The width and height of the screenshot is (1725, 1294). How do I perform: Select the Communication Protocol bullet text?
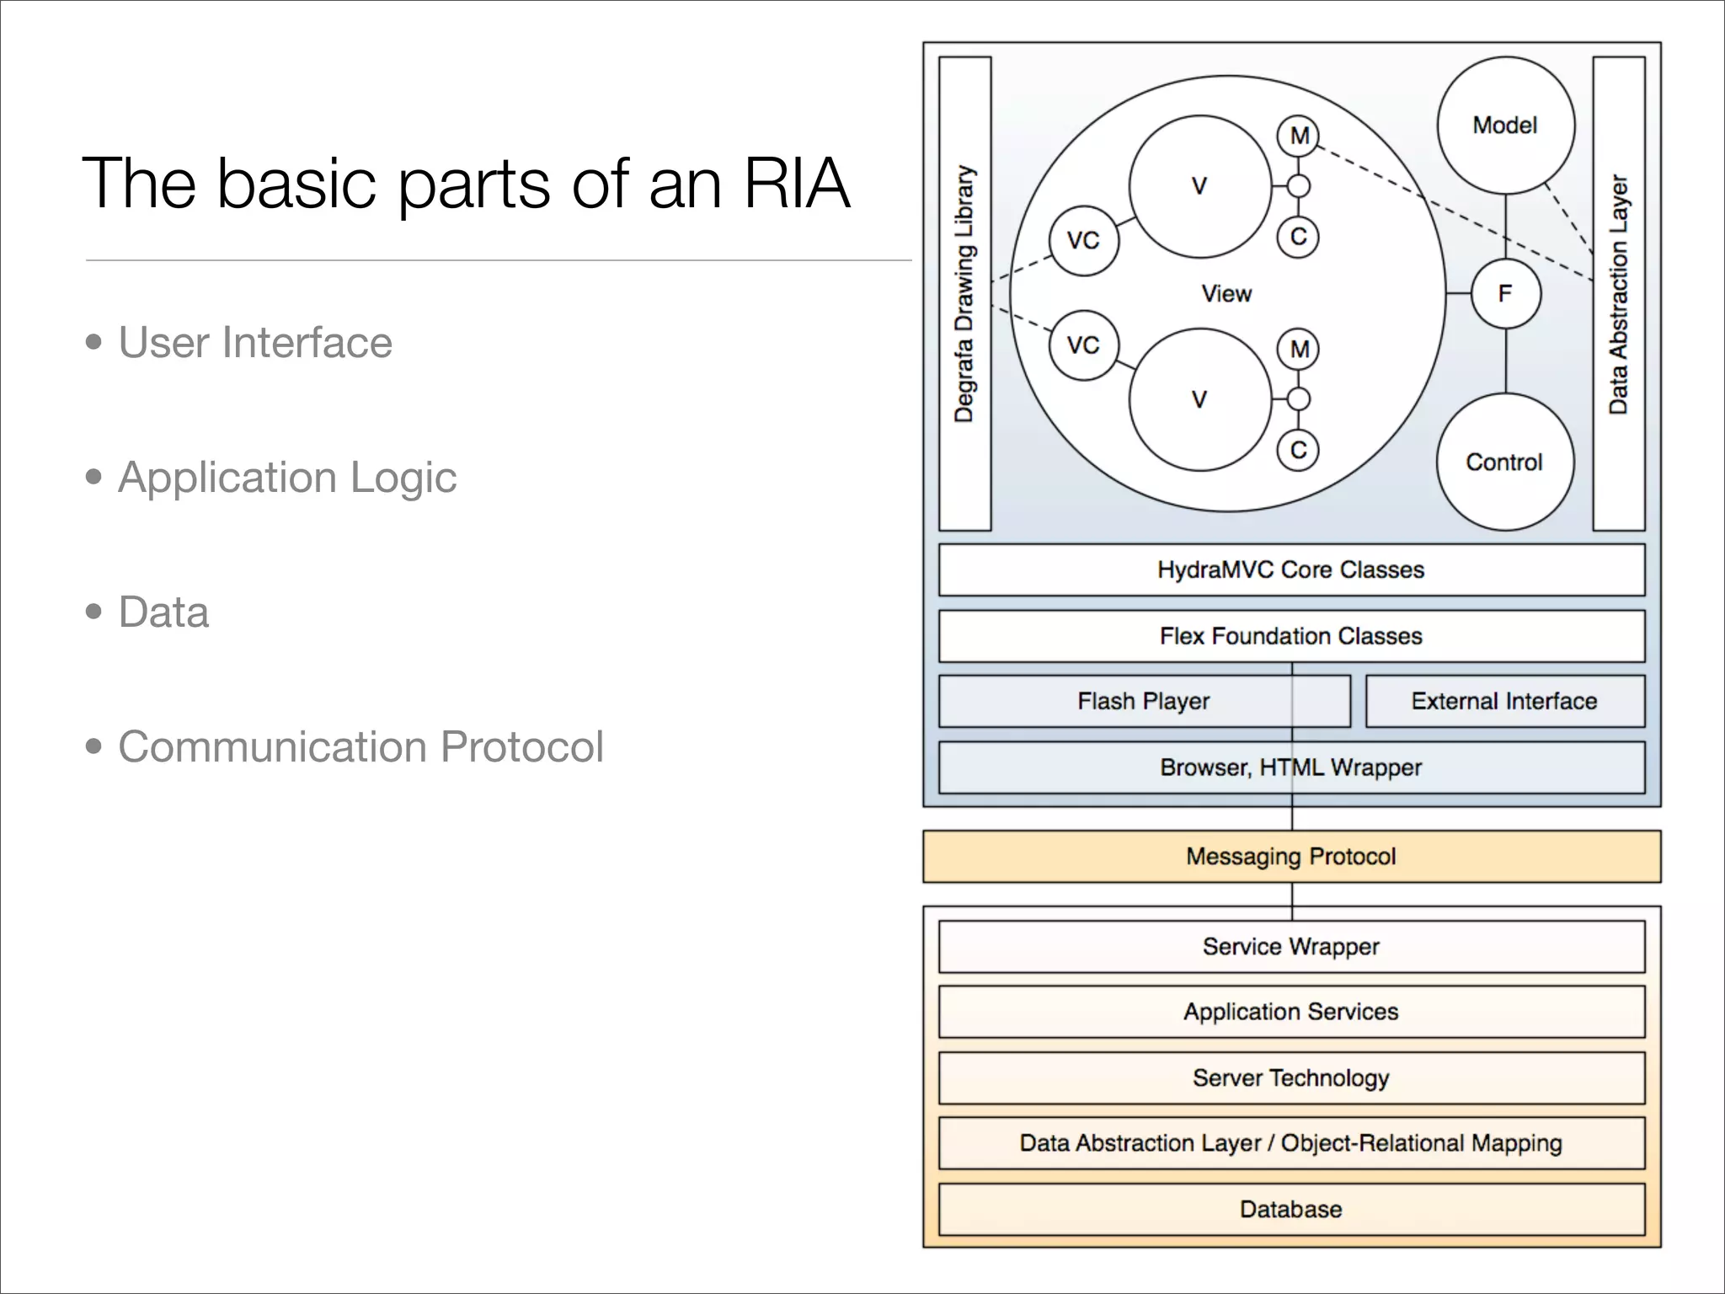pos(360,747)
